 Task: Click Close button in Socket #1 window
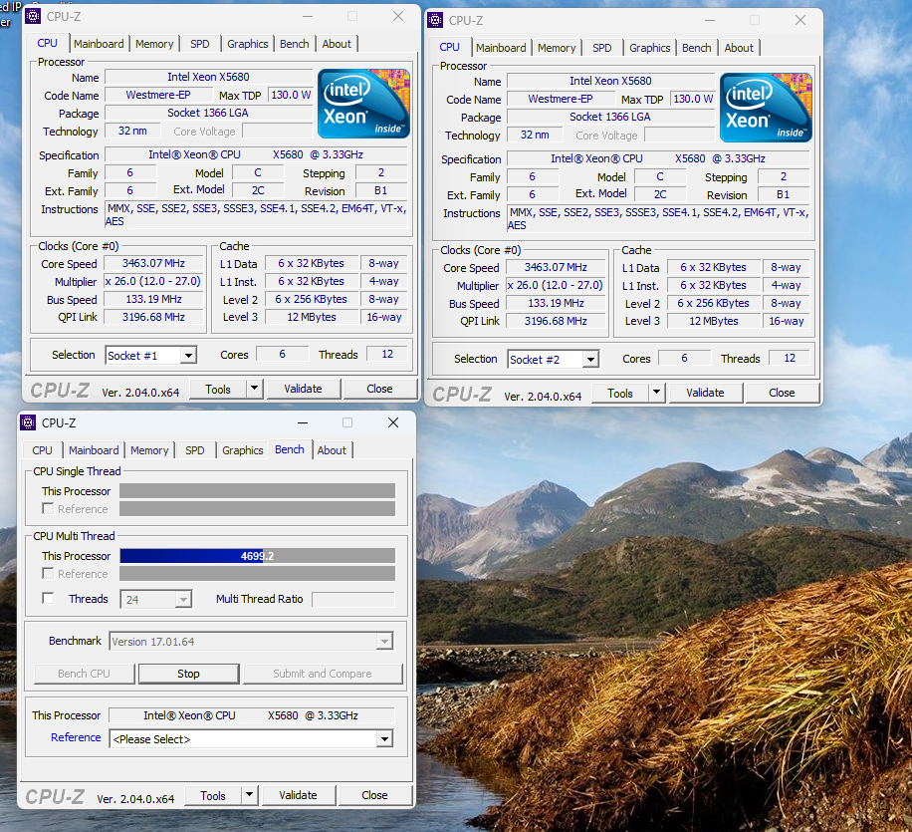point(379,389)
